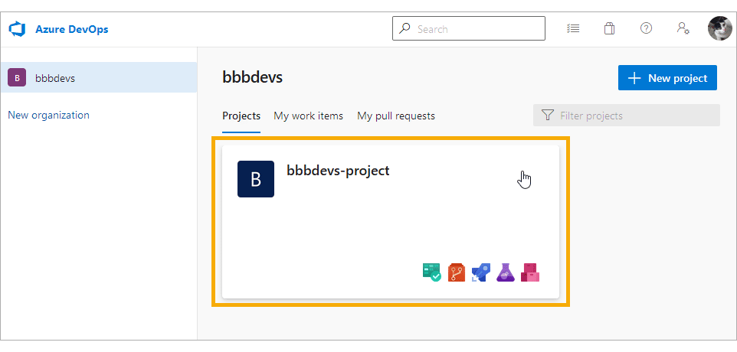The width and height of the screenshot is (737, 352).
Task: Select the Projects tab
Action: (x=241, y=116)
